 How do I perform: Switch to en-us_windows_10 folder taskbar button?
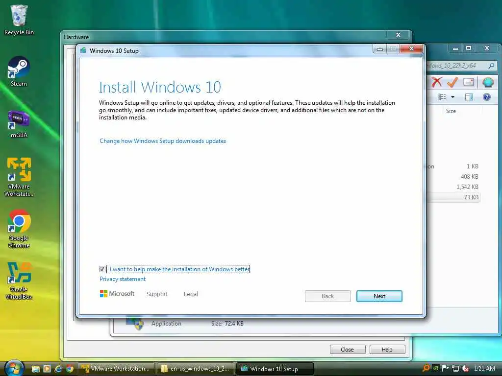pyautogui.click(x=196, y=369)
